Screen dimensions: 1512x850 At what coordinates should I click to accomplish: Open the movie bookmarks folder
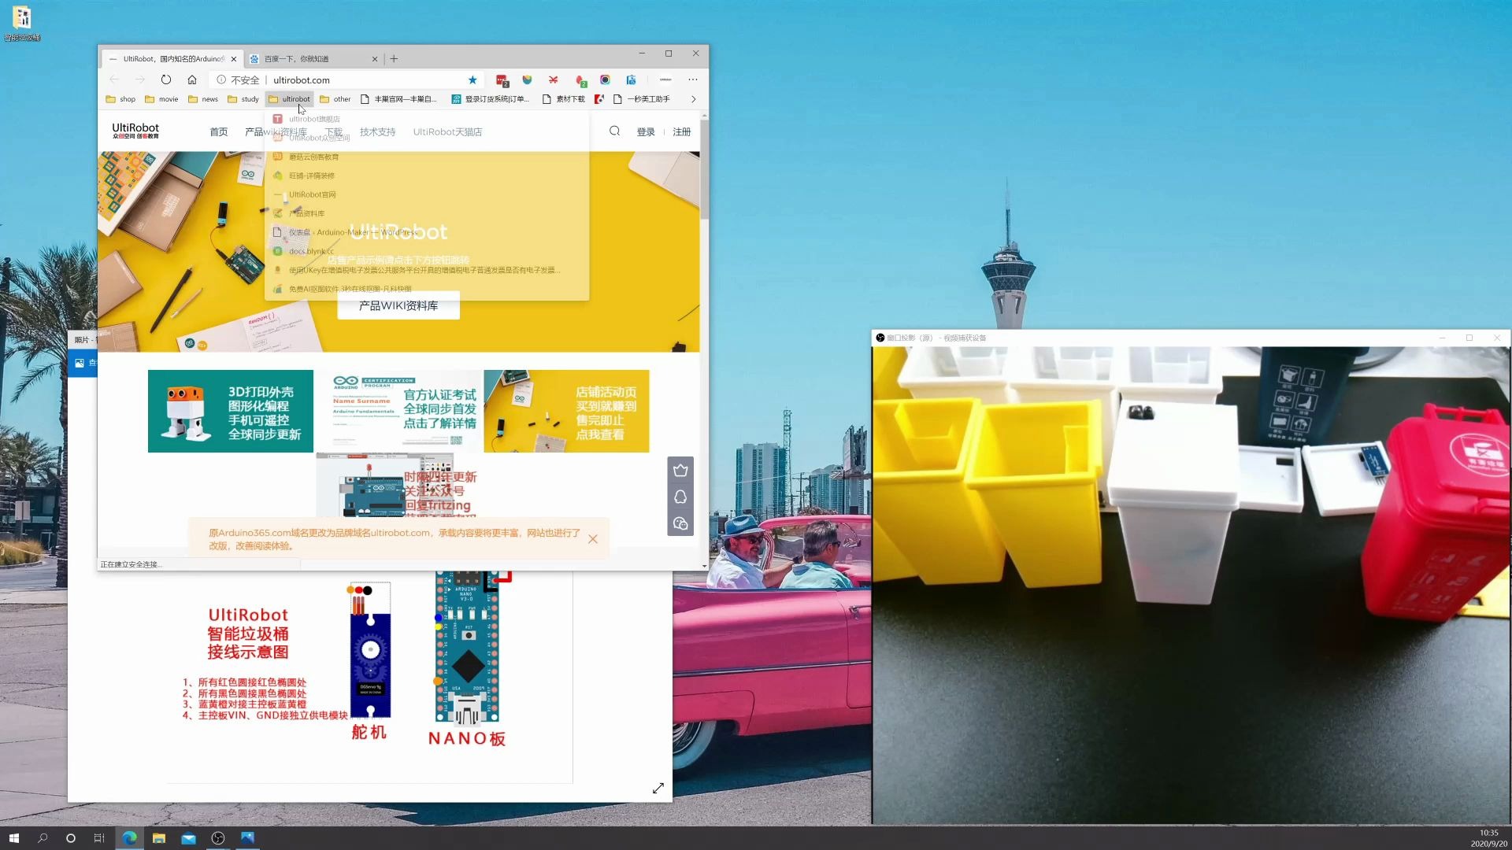click(161, 99)
